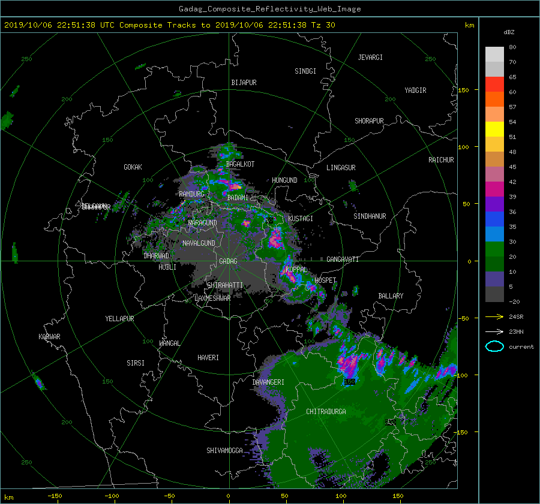540x504 pixels.
Task: Click the magenta storm cell near BADAMI
Action: pos(235,186)
